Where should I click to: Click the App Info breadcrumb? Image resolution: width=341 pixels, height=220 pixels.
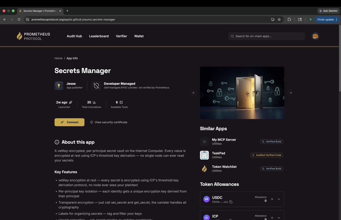pos(72,58)
